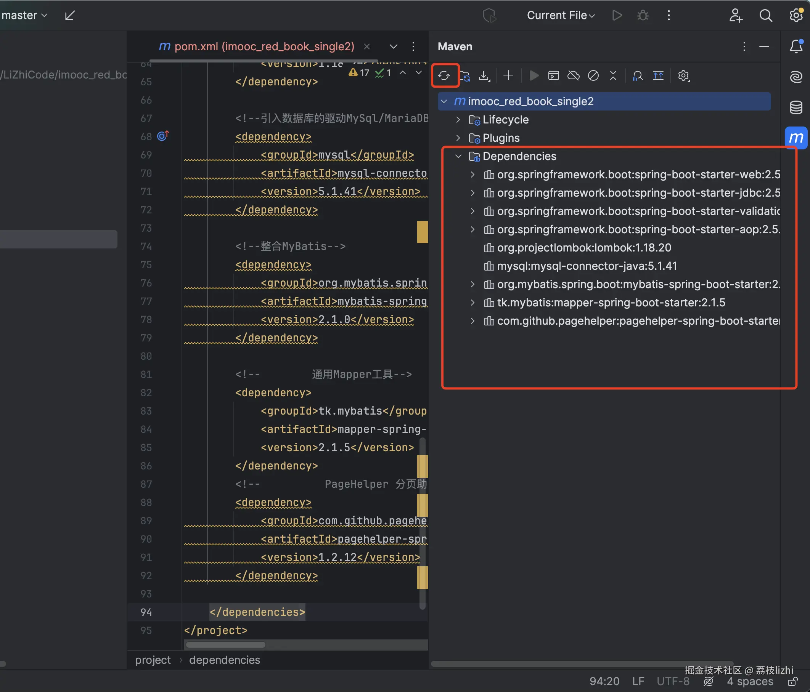Viewport: 810px width, 692px height.
Task: Click Reload All Maven Projects icon
Action: pyautogui.click(x=444, y=76)
